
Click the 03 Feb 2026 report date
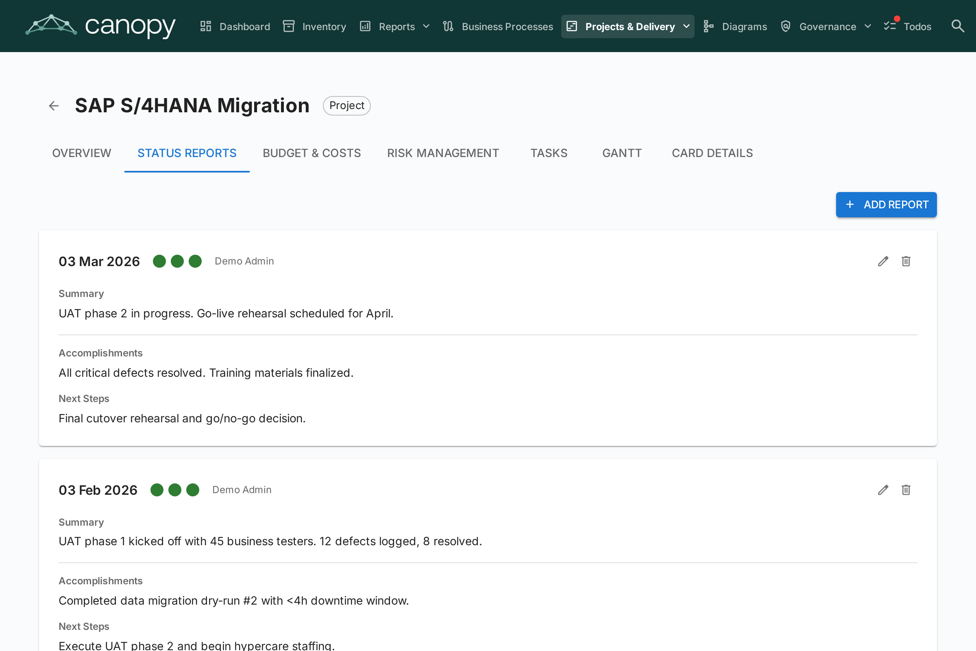point(98,490)
